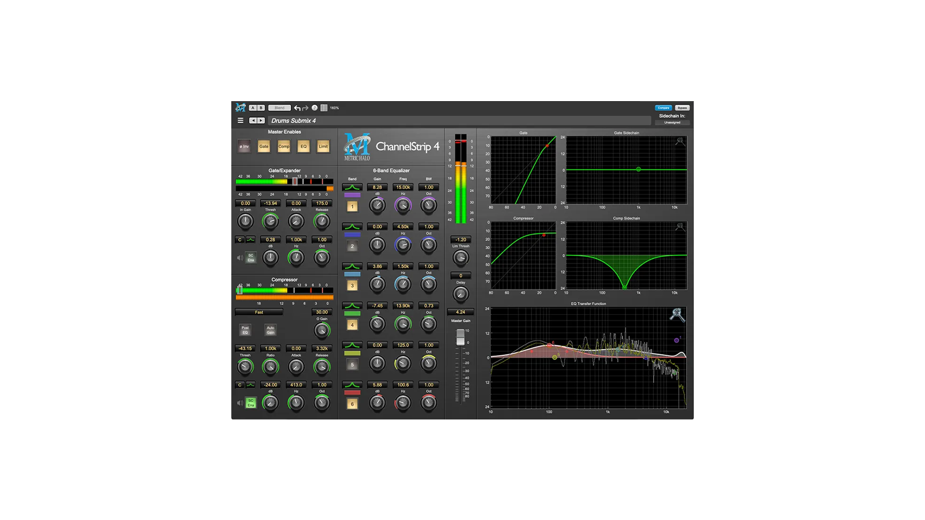Screen dimensions: 925x520
Task: Click gate Release value 175.0
Action: pyautogui.click(x=322, y=203)
